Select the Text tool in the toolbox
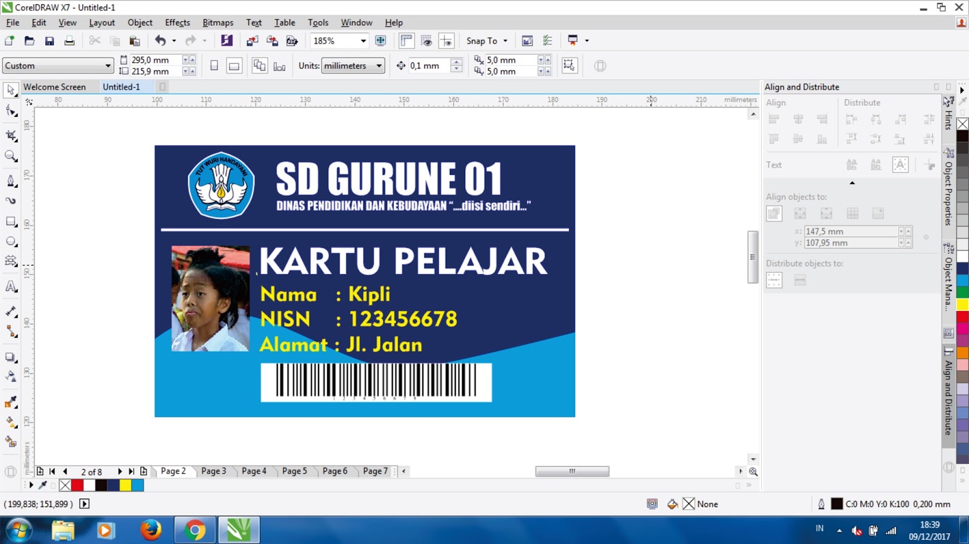The image size is (969, 544). pyautogui.click(x=11, y=286)
